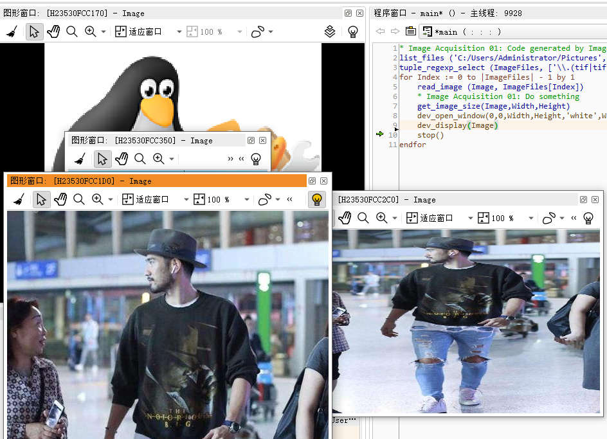
Task: Clear FCC1D0 window with broom icon
Action: (19, 199)
